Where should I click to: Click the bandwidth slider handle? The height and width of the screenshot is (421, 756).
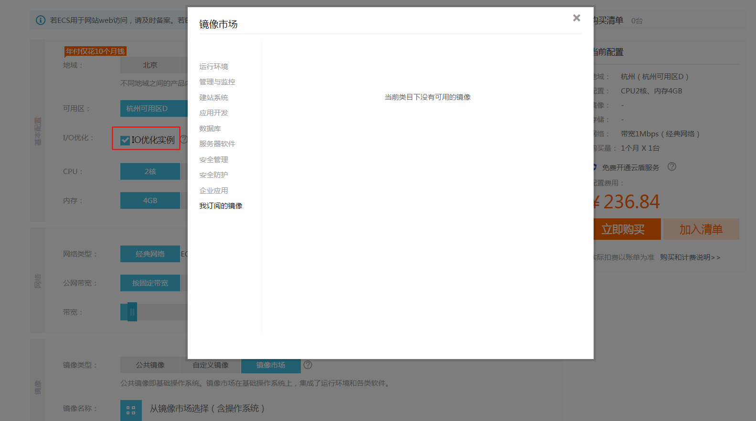coord(132,312)
